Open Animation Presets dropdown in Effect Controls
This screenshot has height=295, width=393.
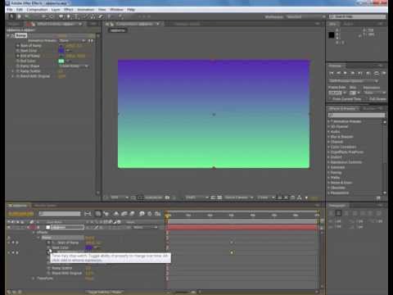(73, 41)
